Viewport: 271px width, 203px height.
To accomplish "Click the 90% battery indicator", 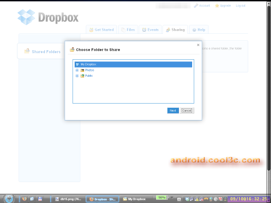I will 161,198.
